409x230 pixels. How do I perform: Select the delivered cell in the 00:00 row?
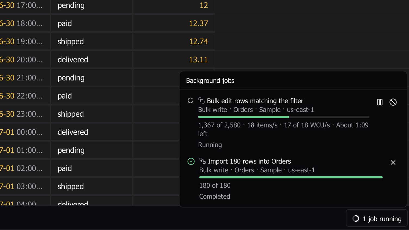(92, 132)
